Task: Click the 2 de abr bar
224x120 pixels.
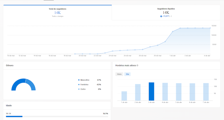Action: [138, 92]
